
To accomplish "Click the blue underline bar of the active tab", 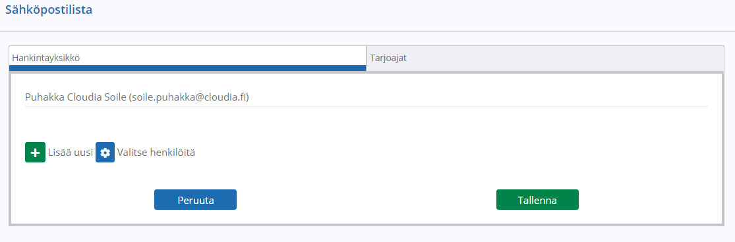I will point(187,68).
